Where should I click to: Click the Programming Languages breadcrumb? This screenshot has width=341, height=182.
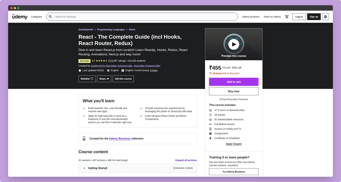(x=111, y=30)
